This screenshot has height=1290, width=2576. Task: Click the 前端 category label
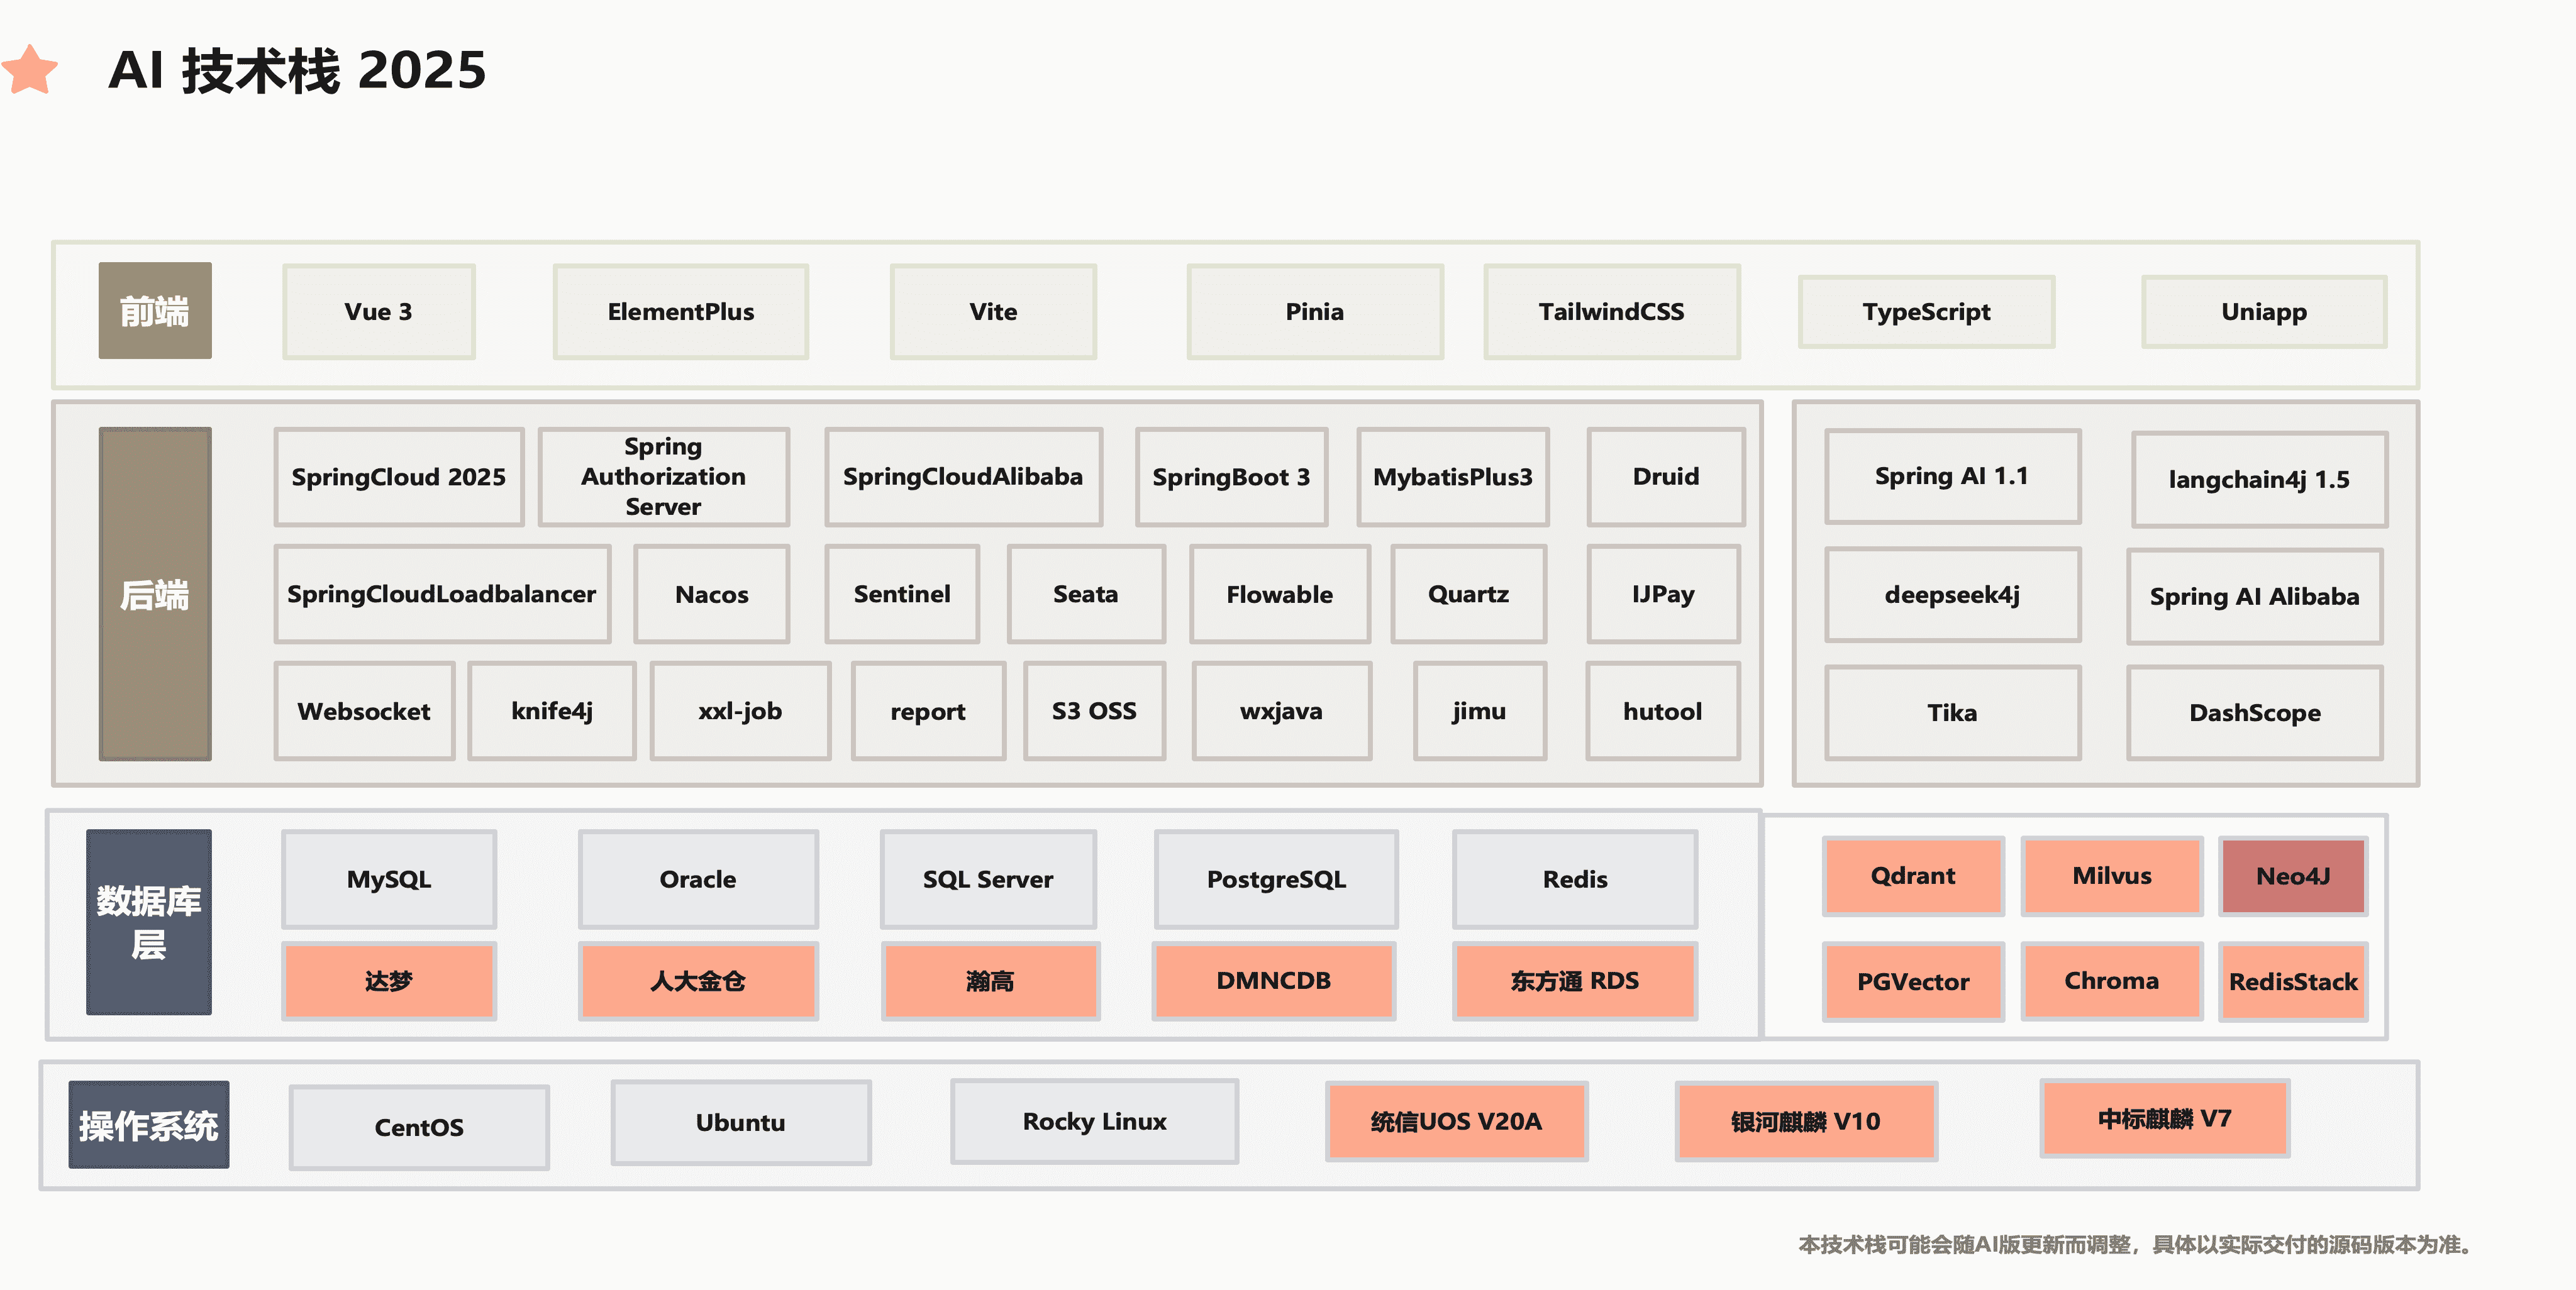(154, 311)
